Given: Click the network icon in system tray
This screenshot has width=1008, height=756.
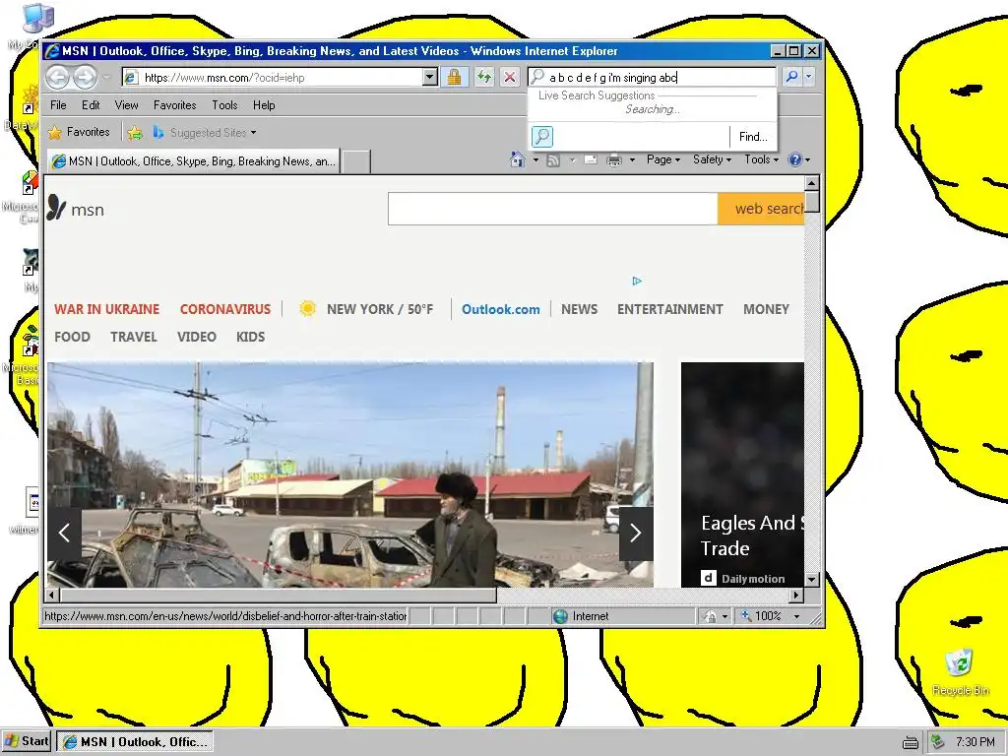Looking at the screenshot, I should (x=938, y=742).
